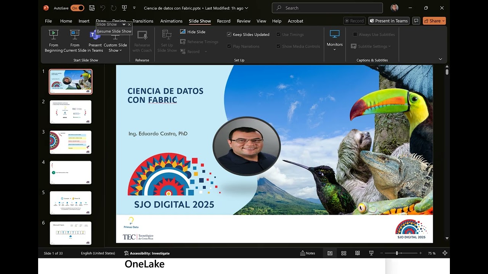488x274 pixels.
Task: Open the Acrobat tab
Action: [295, 21]
